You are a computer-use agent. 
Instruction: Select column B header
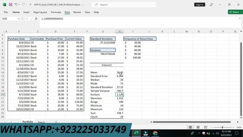click(19, 31)
